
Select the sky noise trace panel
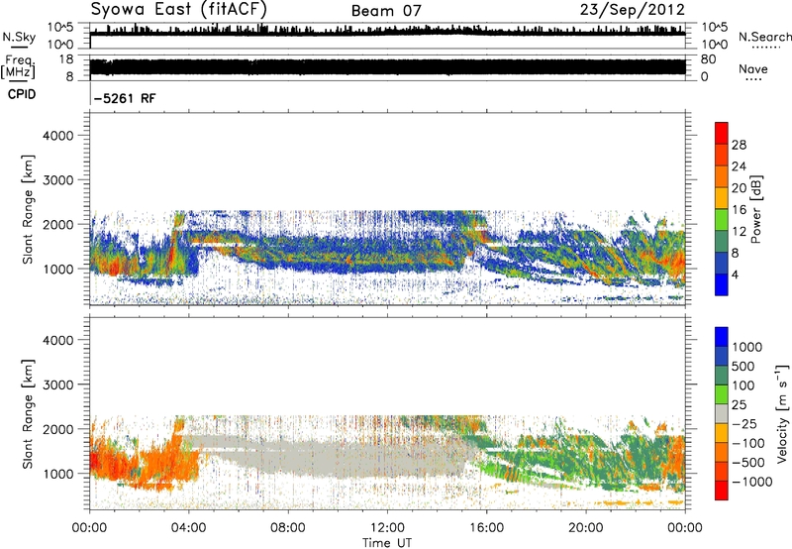click(x=387, y=36)
